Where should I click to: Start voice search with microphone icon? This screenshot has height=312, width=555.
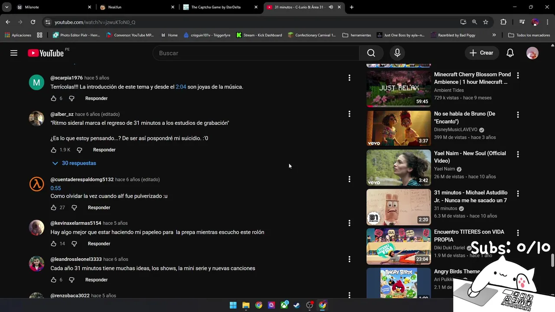tap(397, 53)
